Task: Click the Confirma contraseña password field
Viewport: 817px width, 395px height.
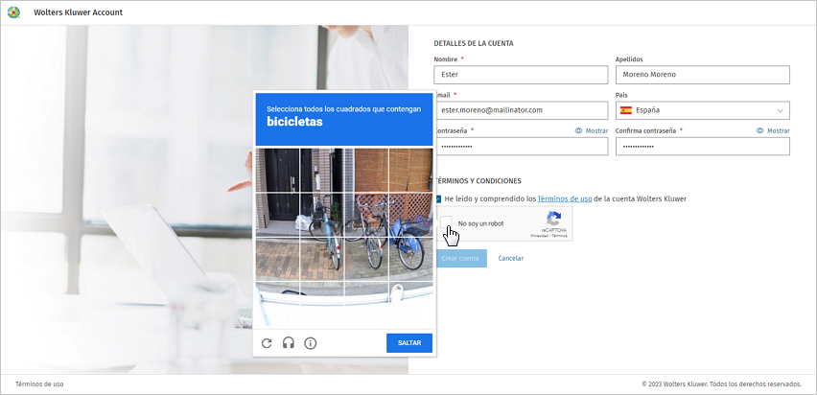Action: 702,147
